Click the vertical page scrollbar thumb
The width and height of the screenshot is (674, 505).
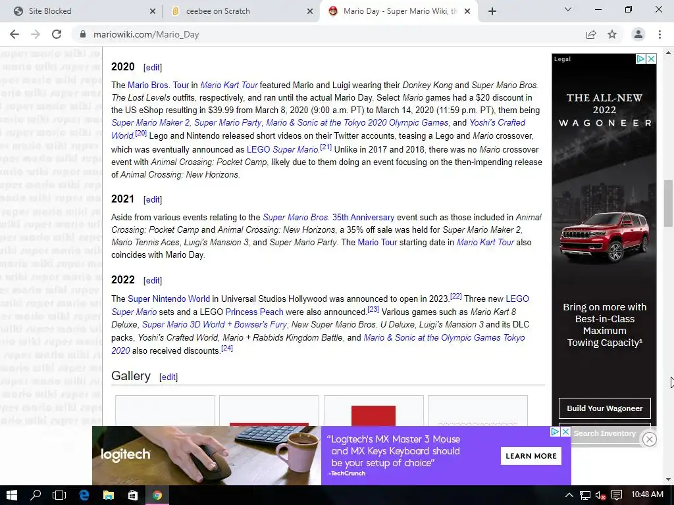pyautogui.click(x=668, y=204)
